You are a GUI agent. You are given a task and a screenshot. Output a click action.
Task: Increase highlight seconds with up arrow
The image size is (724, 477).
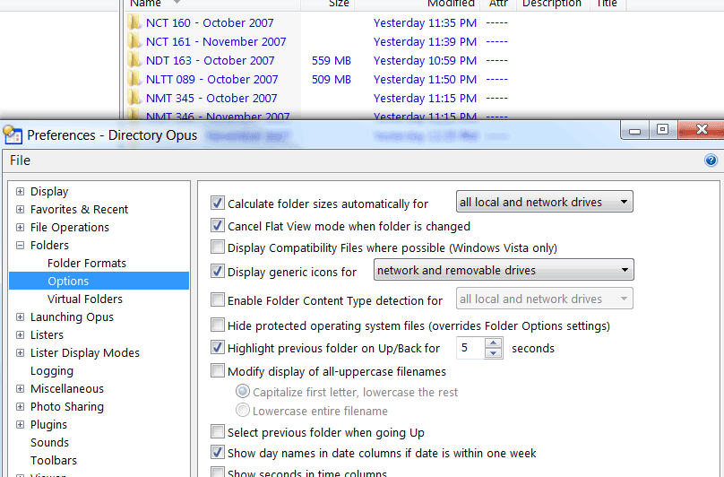(x=494, y=343)
